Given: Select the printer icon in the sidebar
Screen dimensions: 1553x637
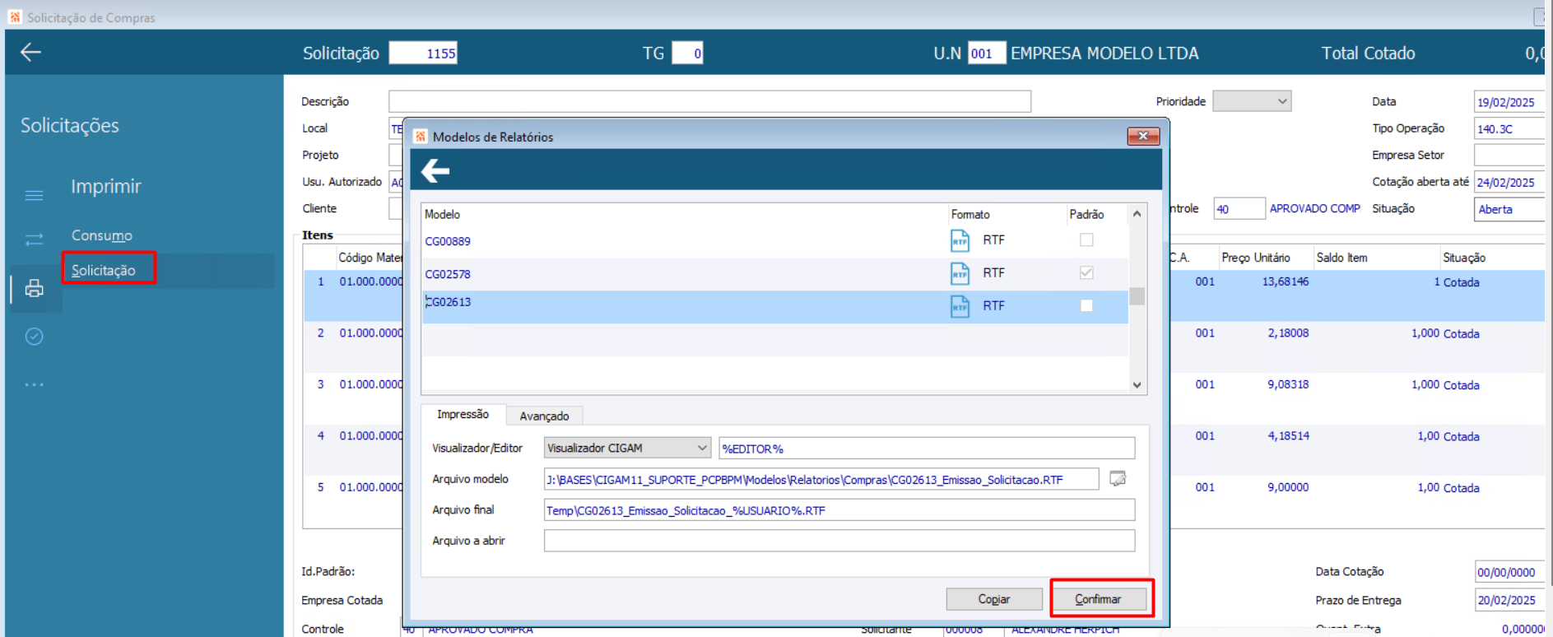Looking at the screenshot, I should pos(34,288).
